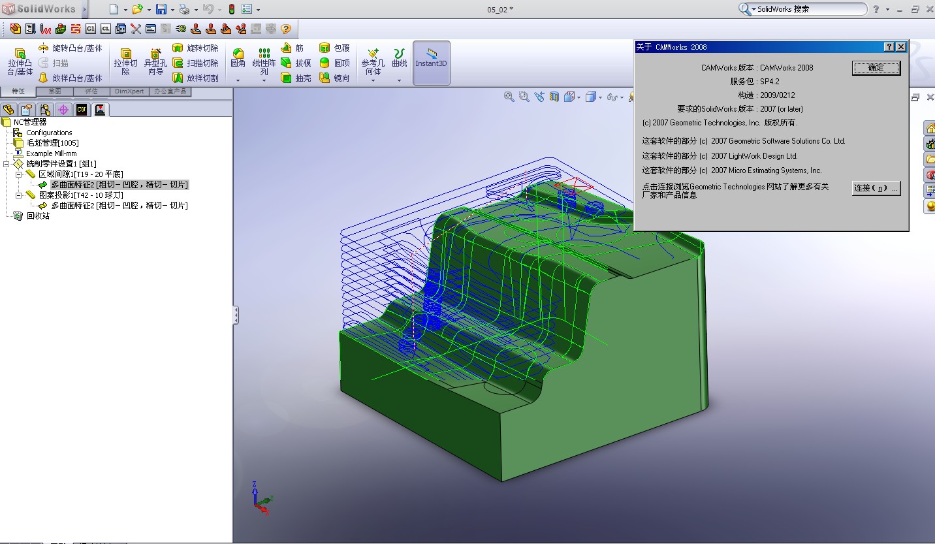The image size is (935, 544).
Task: Click 拉伸凸台/基体 extrude boss tool
Action: 20,62
